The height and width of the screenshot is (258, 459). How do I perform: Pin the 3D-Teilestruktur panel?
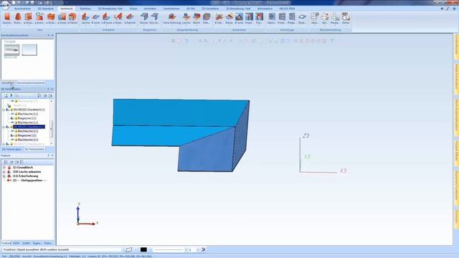coord(48,89)
